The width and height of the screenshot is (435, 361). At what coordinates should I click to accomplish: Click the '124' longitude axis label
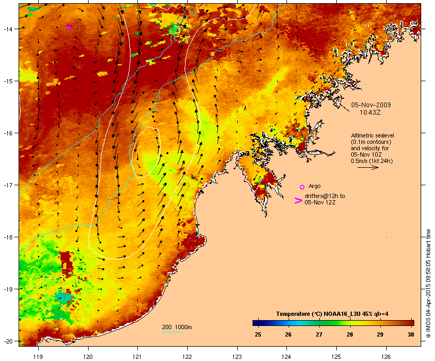coord(286,357)
